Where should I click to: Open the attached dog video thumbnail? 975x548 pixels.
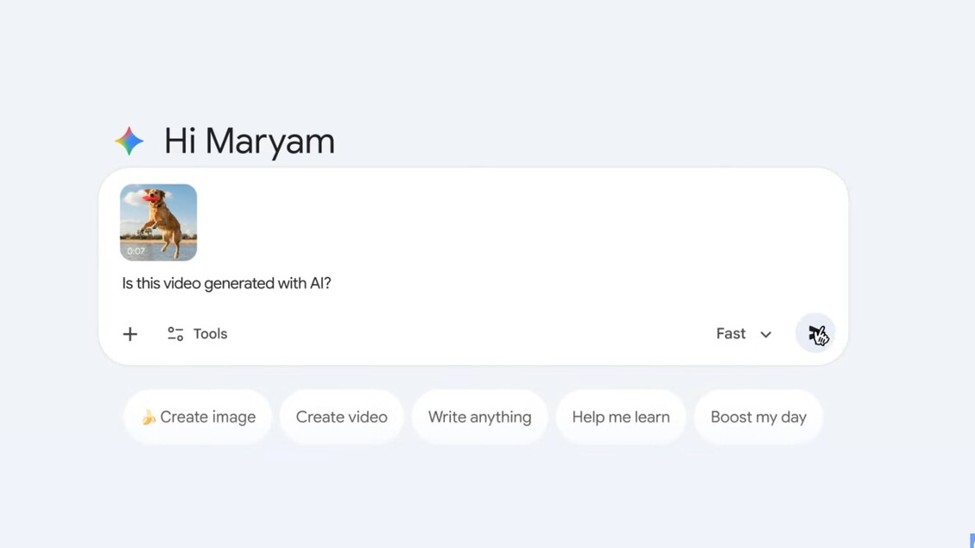[x=158, y=222]
